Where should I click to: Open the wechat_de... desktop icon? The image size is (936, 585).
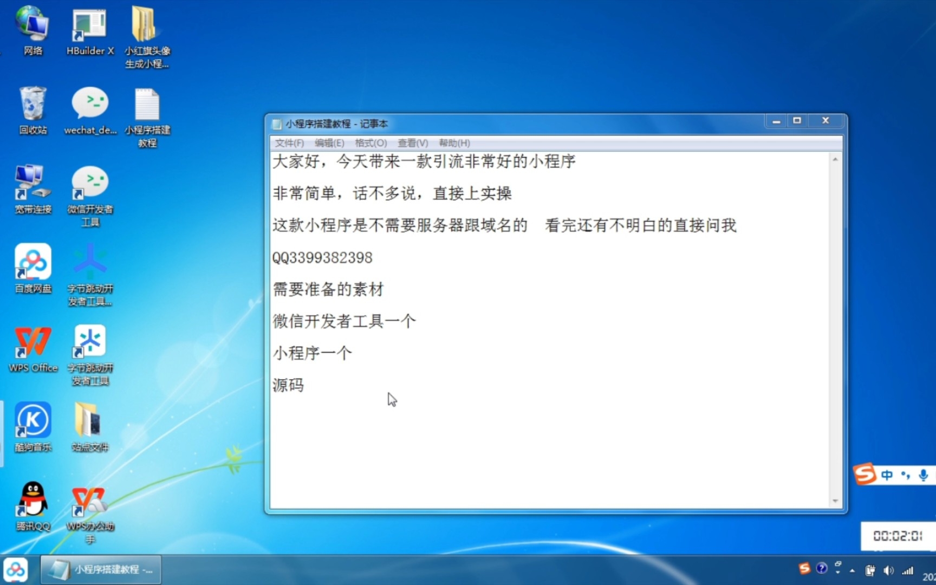[90, 110]
